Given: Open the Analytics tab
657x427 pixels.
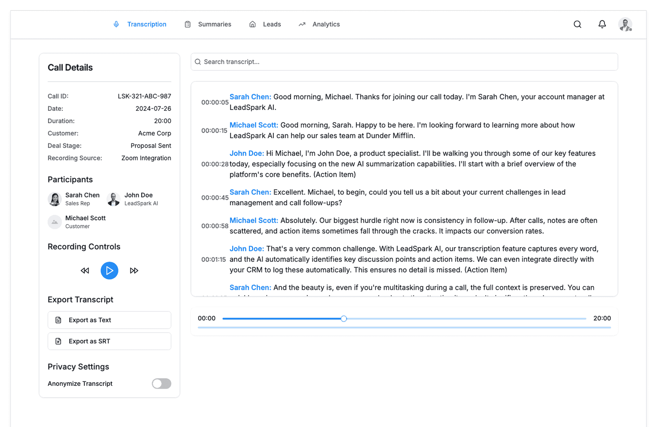Looking at the screenshot, I should pos(326,24).
